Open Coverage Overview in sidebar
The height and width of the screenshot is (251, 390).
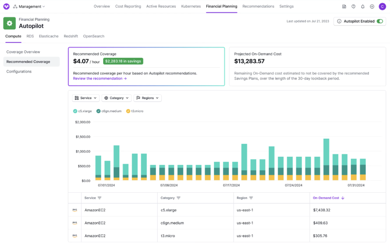23,52
